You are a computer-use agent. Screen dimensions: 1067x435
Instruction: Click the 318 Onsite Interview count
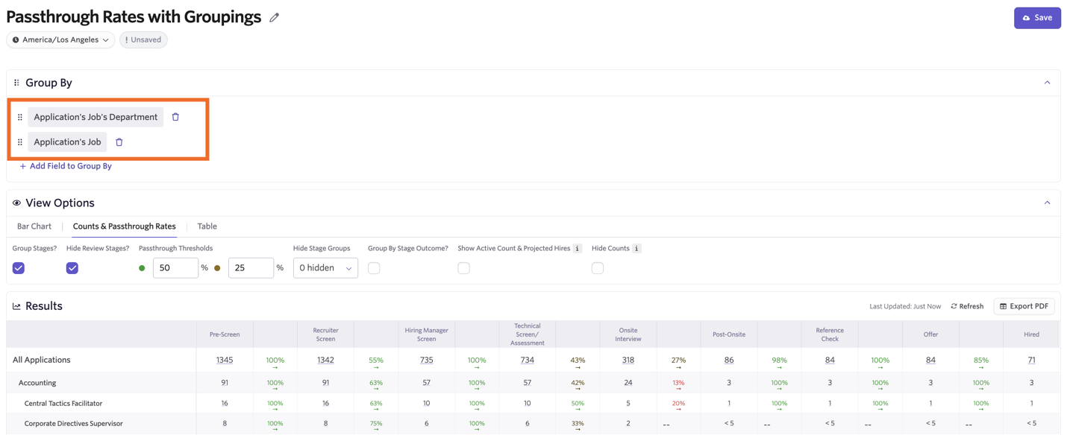point(628,360)
